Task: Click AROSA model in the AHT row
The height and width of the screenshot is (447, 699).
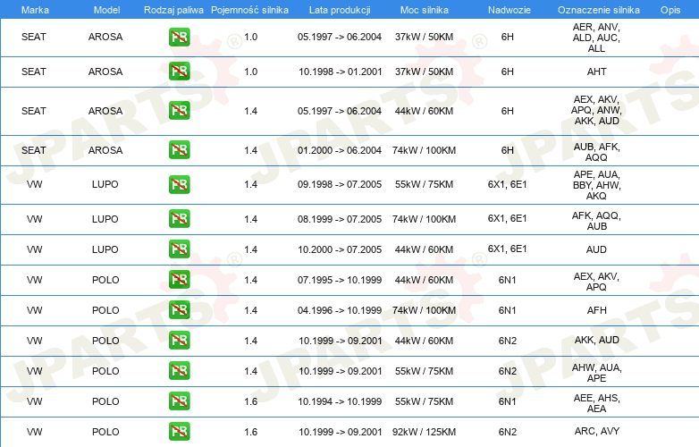Action: (105, 72)
